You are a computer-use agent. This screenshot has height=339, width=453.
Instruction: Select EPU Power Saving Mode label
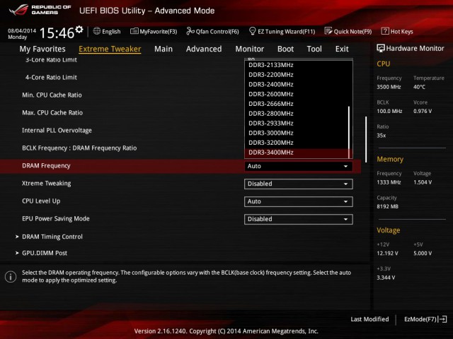pos(56,218)
